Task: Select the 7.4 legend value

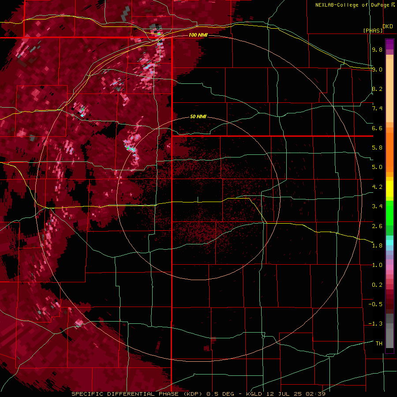Action: pos(377,109)
